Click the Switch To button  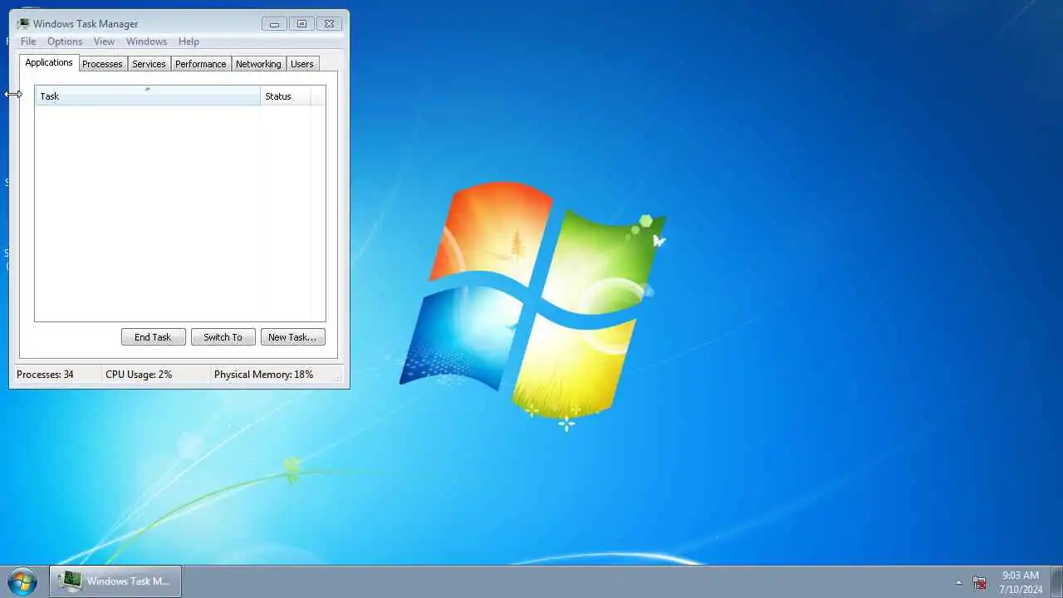[223, 337]
